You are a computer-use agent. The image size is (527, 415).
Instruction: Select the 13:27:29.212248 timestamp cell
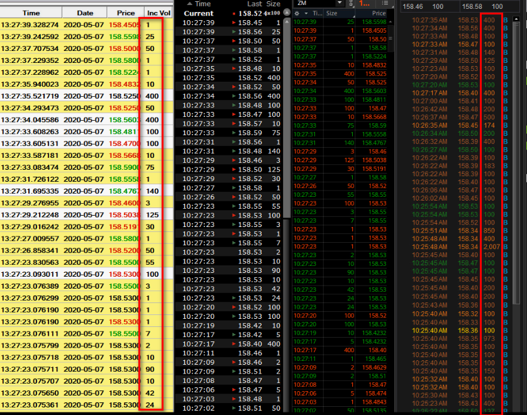pos(30,214)
